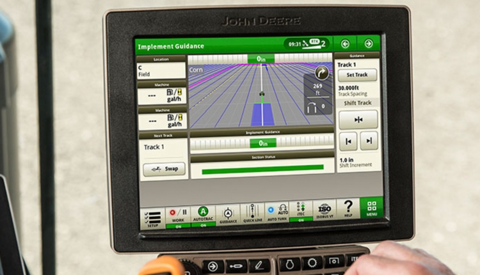Select 1.0 in Shift Increment value

point(346,160)
